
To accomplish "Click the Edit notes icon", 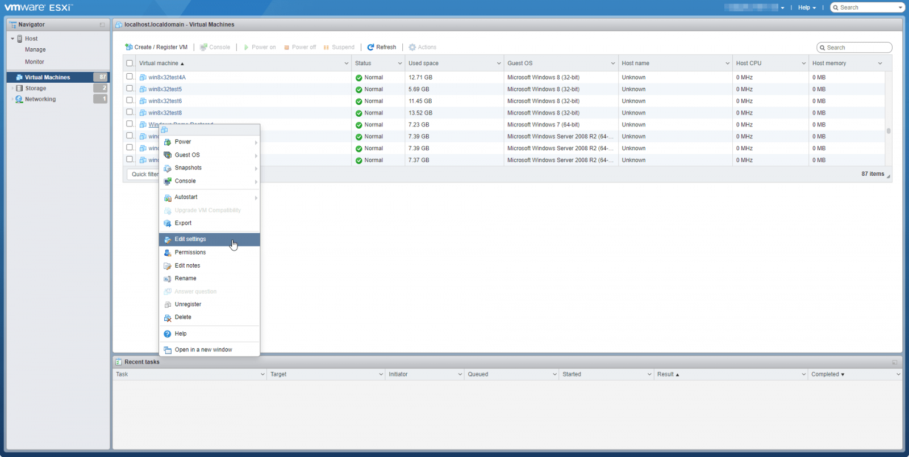I will pos(168,266).
